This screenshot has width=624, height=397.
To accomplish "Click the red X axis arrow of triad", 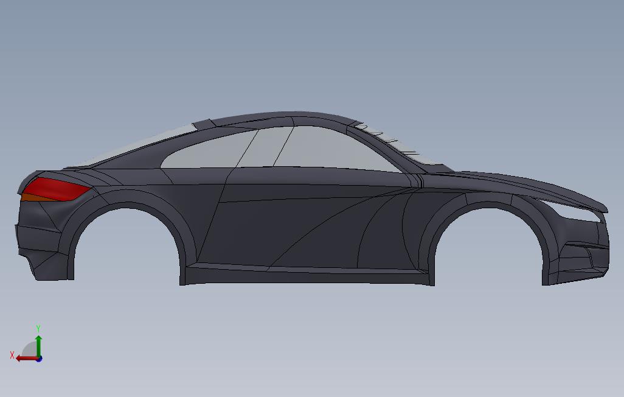I will pyautogui.click(x=27, y=359).
